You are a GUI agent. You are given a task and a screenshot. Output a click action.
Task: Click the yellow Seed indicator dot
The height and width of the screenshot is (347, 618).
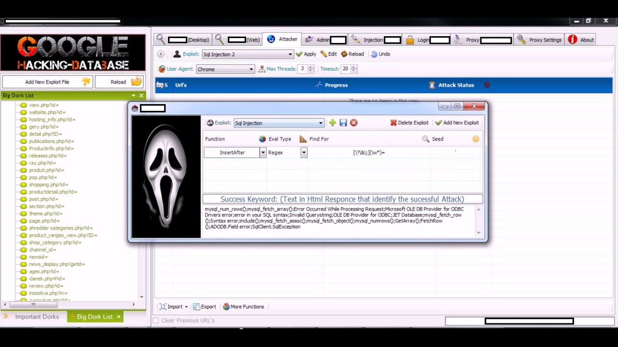(476, 139)
